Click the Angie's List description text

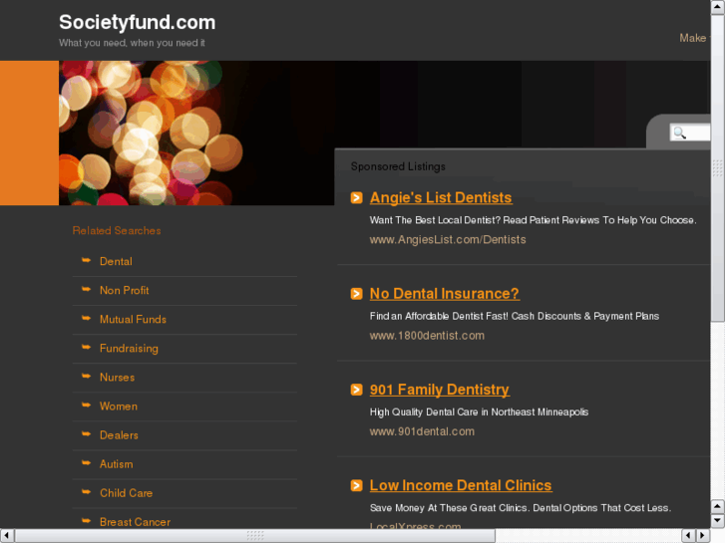[533, 220]
